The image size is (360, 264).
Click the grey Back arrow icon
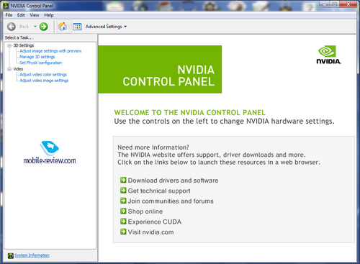(x=12, y=27)
